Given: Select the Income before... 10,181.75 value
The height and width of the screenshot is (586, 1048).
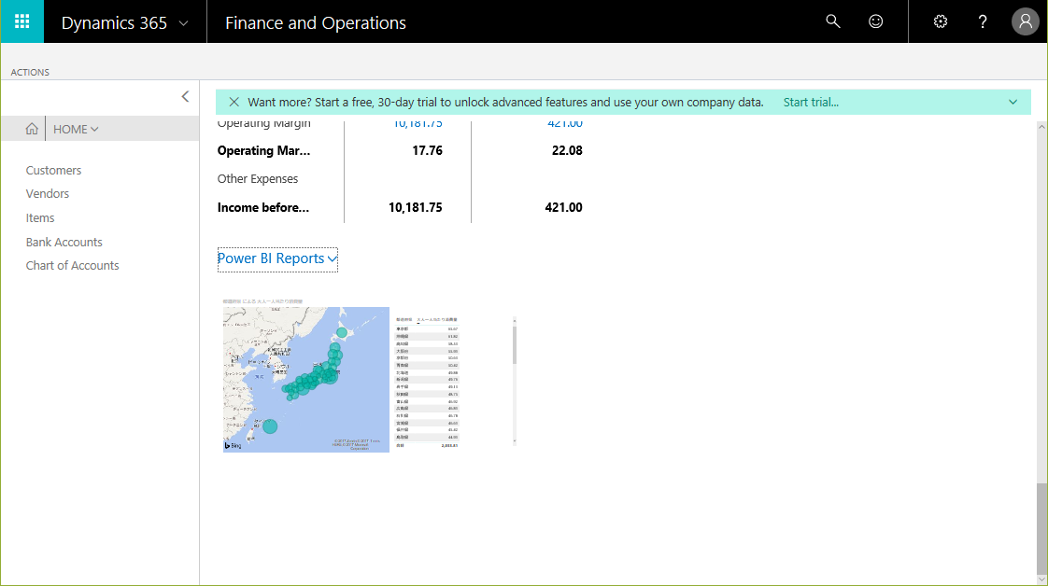Looking at the screenshot, I should [x=415, y=207].
